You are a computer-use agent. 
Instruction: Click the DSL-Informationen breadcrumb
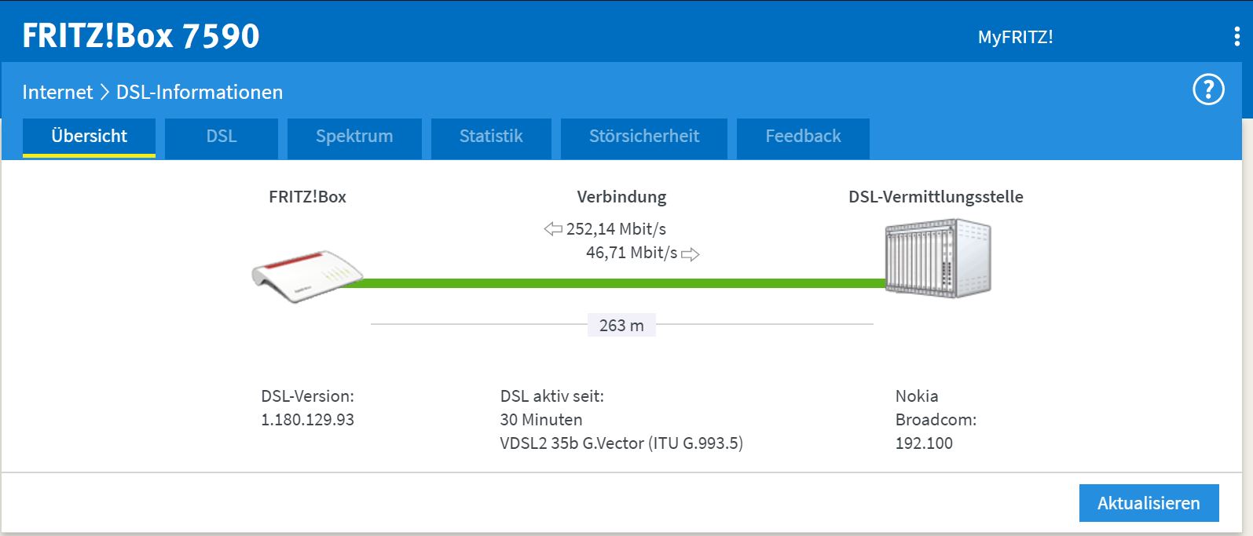click(x=200, y=93)
